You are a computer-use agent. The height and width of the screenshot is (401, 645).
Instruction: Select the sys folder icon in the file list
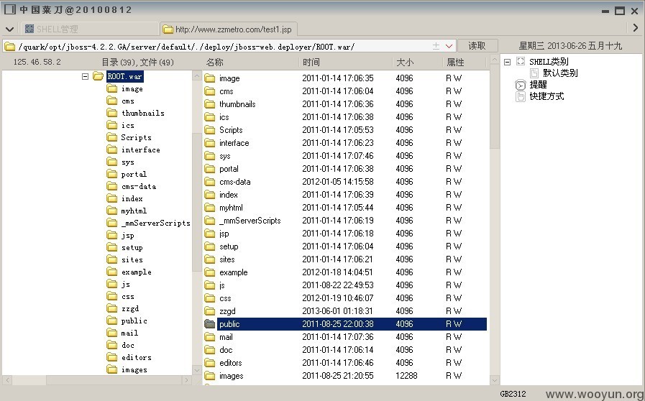click(210, 156)
